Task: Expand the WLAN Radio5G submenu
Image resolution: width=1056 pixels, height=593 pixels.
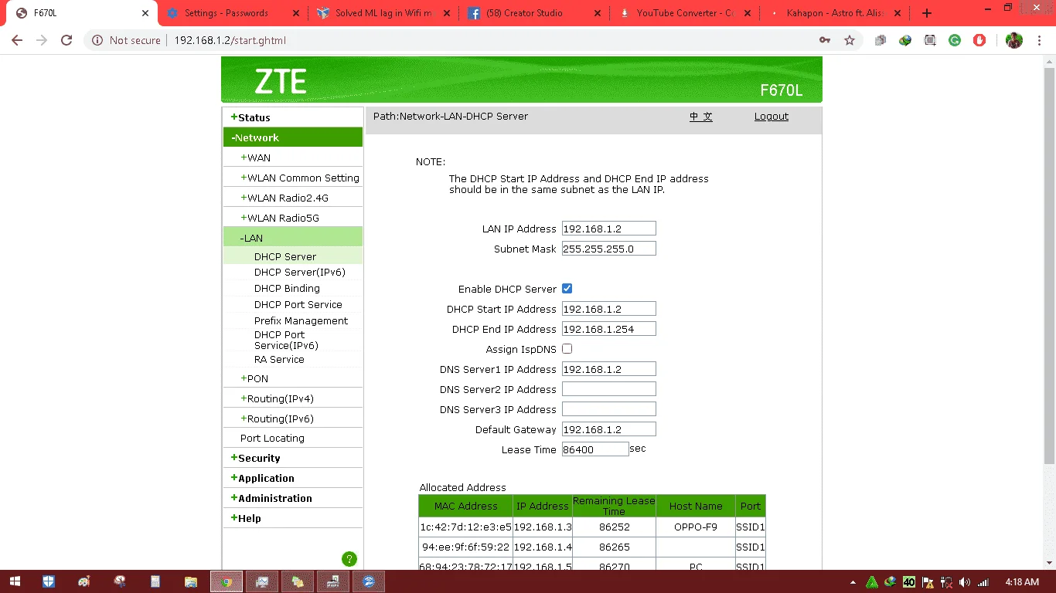Action: click(280, 218)
